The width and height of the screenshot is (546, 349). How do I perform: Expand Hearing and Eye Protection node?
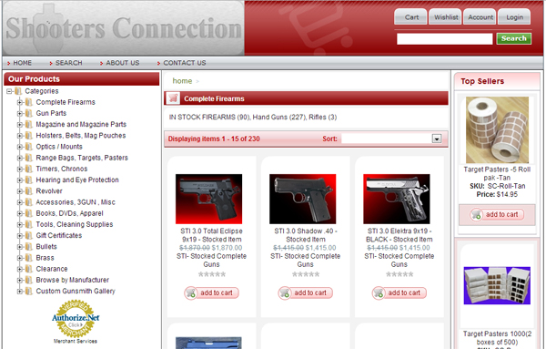(20, 180)
